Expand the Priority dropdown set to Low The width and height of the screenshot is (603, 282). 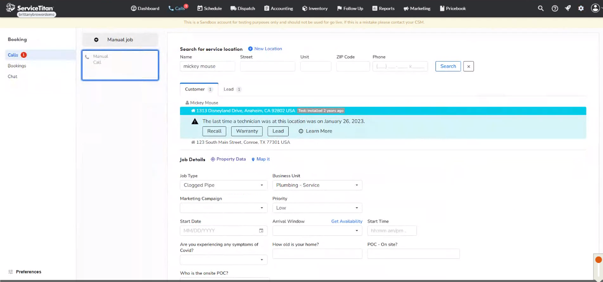pos(317,208)
